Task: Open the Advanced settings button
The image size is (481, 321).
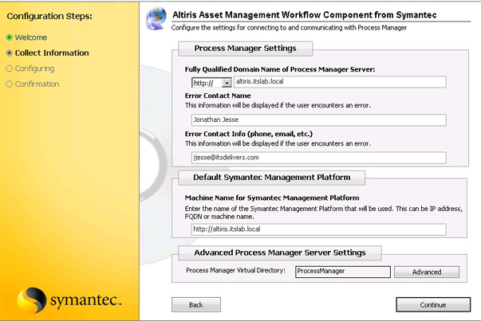Action: click(427, 272)
